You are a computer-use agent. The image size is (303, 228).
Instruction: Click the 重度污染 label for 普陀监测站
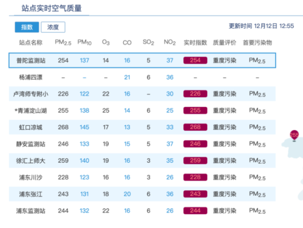pyautogui.click(x=224, y=60)
